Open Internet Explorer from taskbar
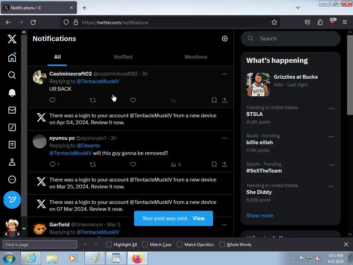Image resolution: width=353 pixels, height=265 pixels. pos(30,258)
